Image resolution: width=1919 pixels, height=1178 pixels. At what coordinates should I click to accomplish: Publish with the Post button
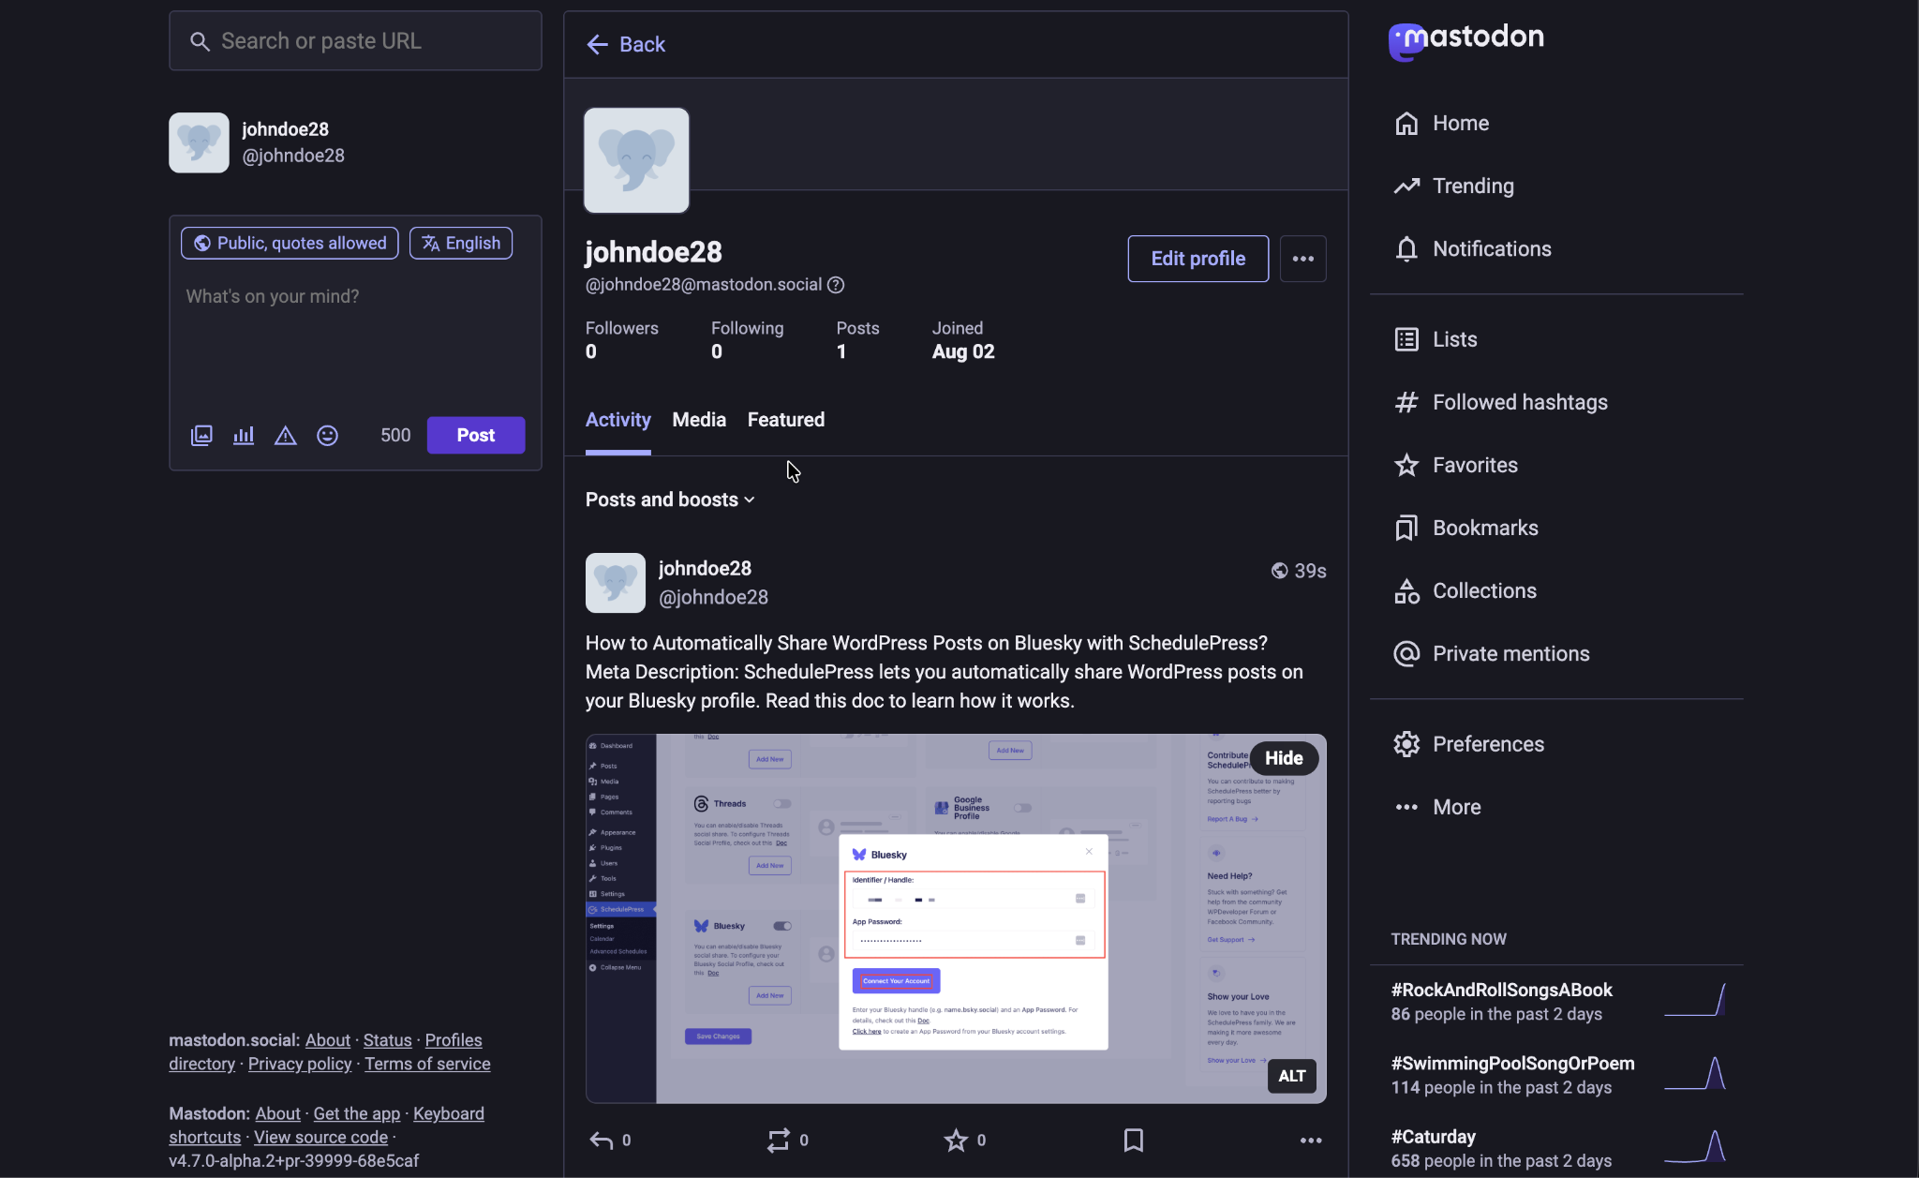point(476,436)
